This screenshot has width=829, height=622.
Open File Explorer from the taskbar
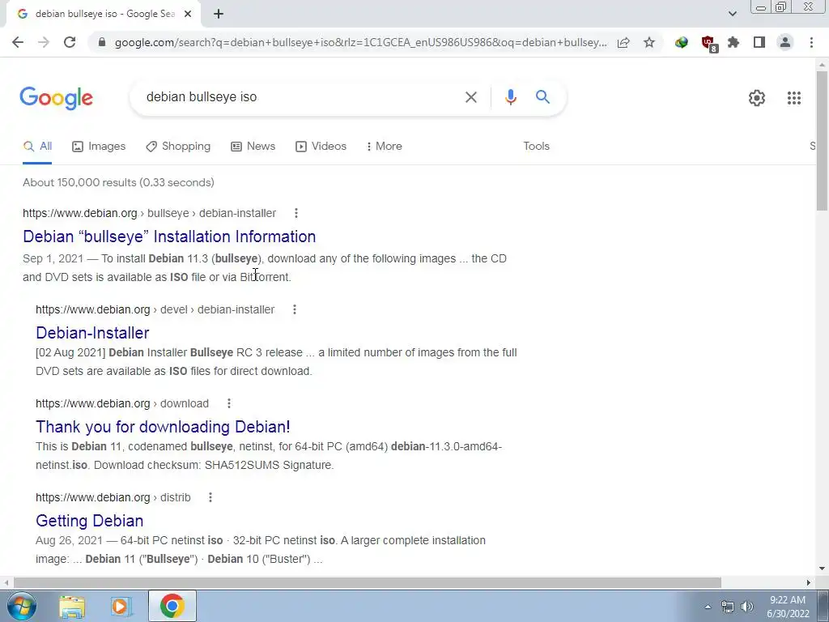pyautogui.click(x=72, y=606)
